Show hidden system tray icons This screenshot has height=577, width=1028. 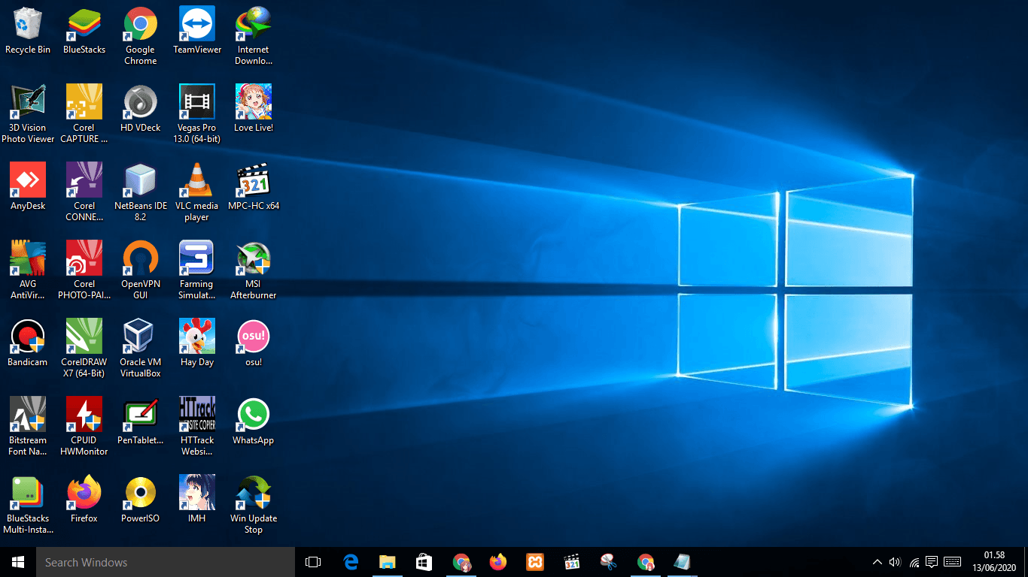[877, 562]
